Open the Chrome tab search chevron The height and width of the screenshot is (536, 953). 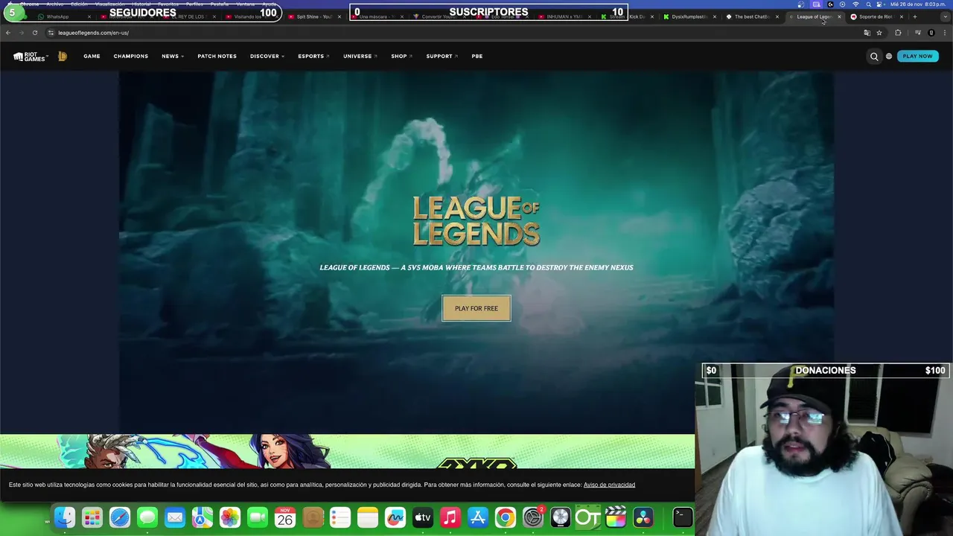pyautogui.click(x=945, y=16)
